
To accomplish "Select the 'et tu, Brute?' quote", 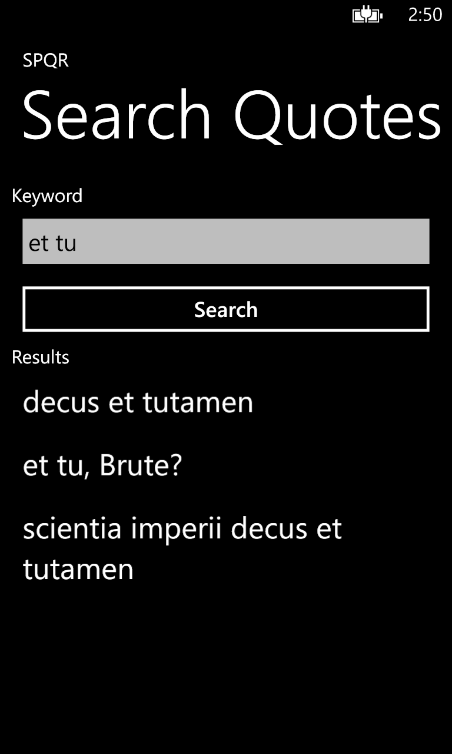I will point(102,465).
